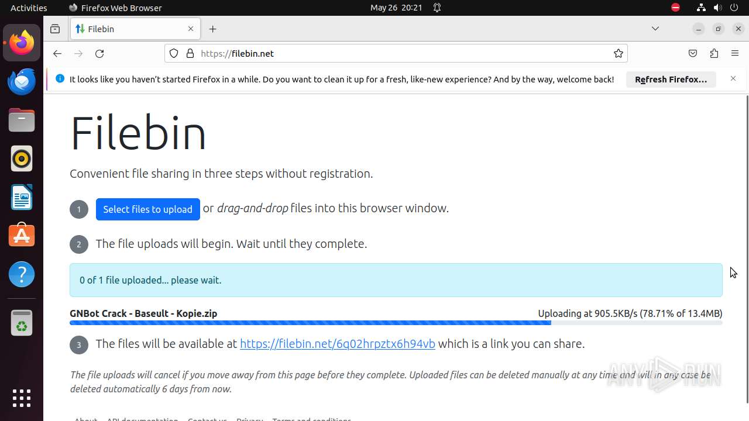Click the notification bell in top bar
The image size is (749, 421).
point(437,8)
